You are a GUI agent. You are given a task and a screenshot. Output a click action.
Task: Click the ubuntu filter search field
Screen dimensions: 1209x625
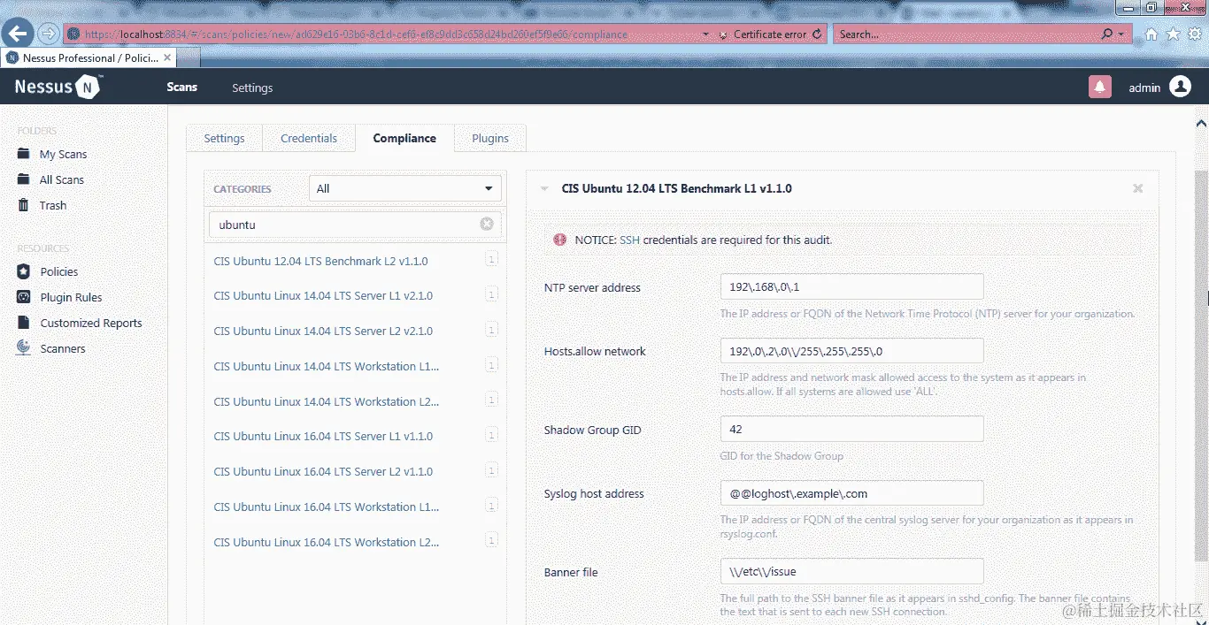(x=355, y=224)
